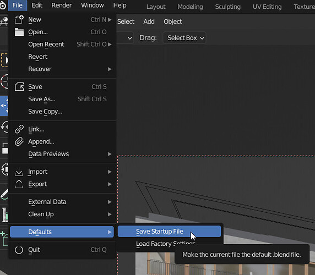
Task: Choose Save Copy... menu entry
Action: click(x=62, y=112)
